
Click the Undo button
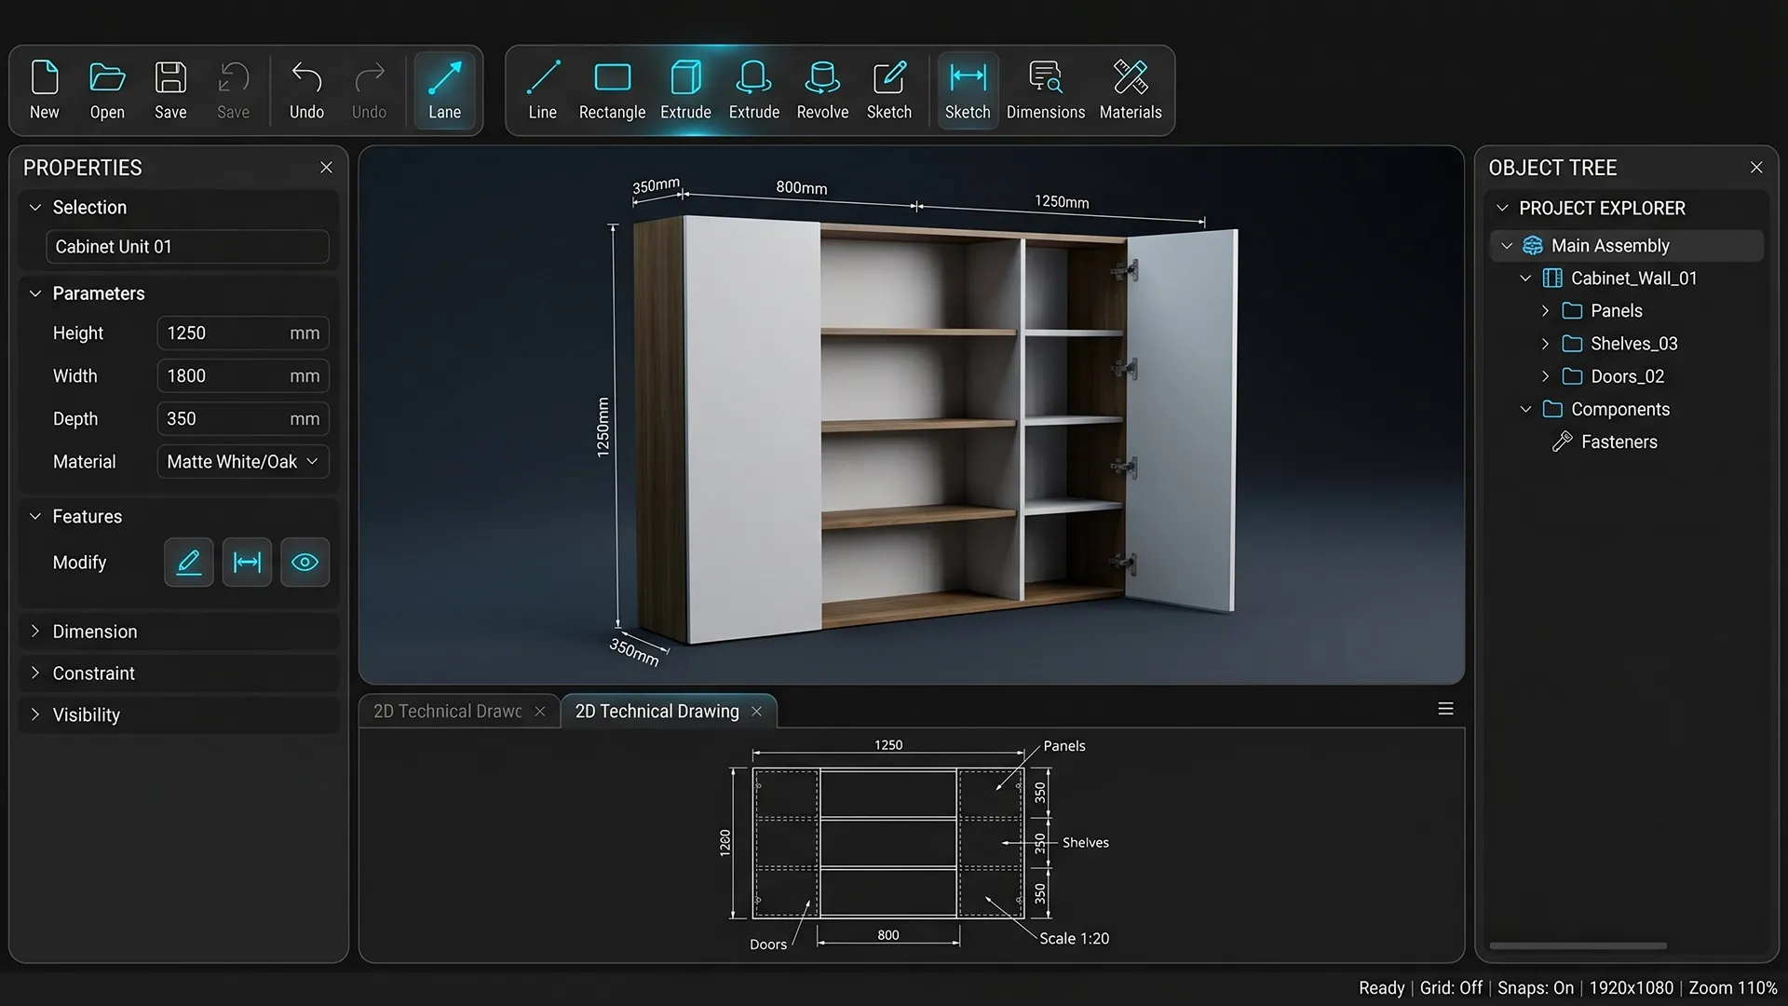click(x=306, y=90)
